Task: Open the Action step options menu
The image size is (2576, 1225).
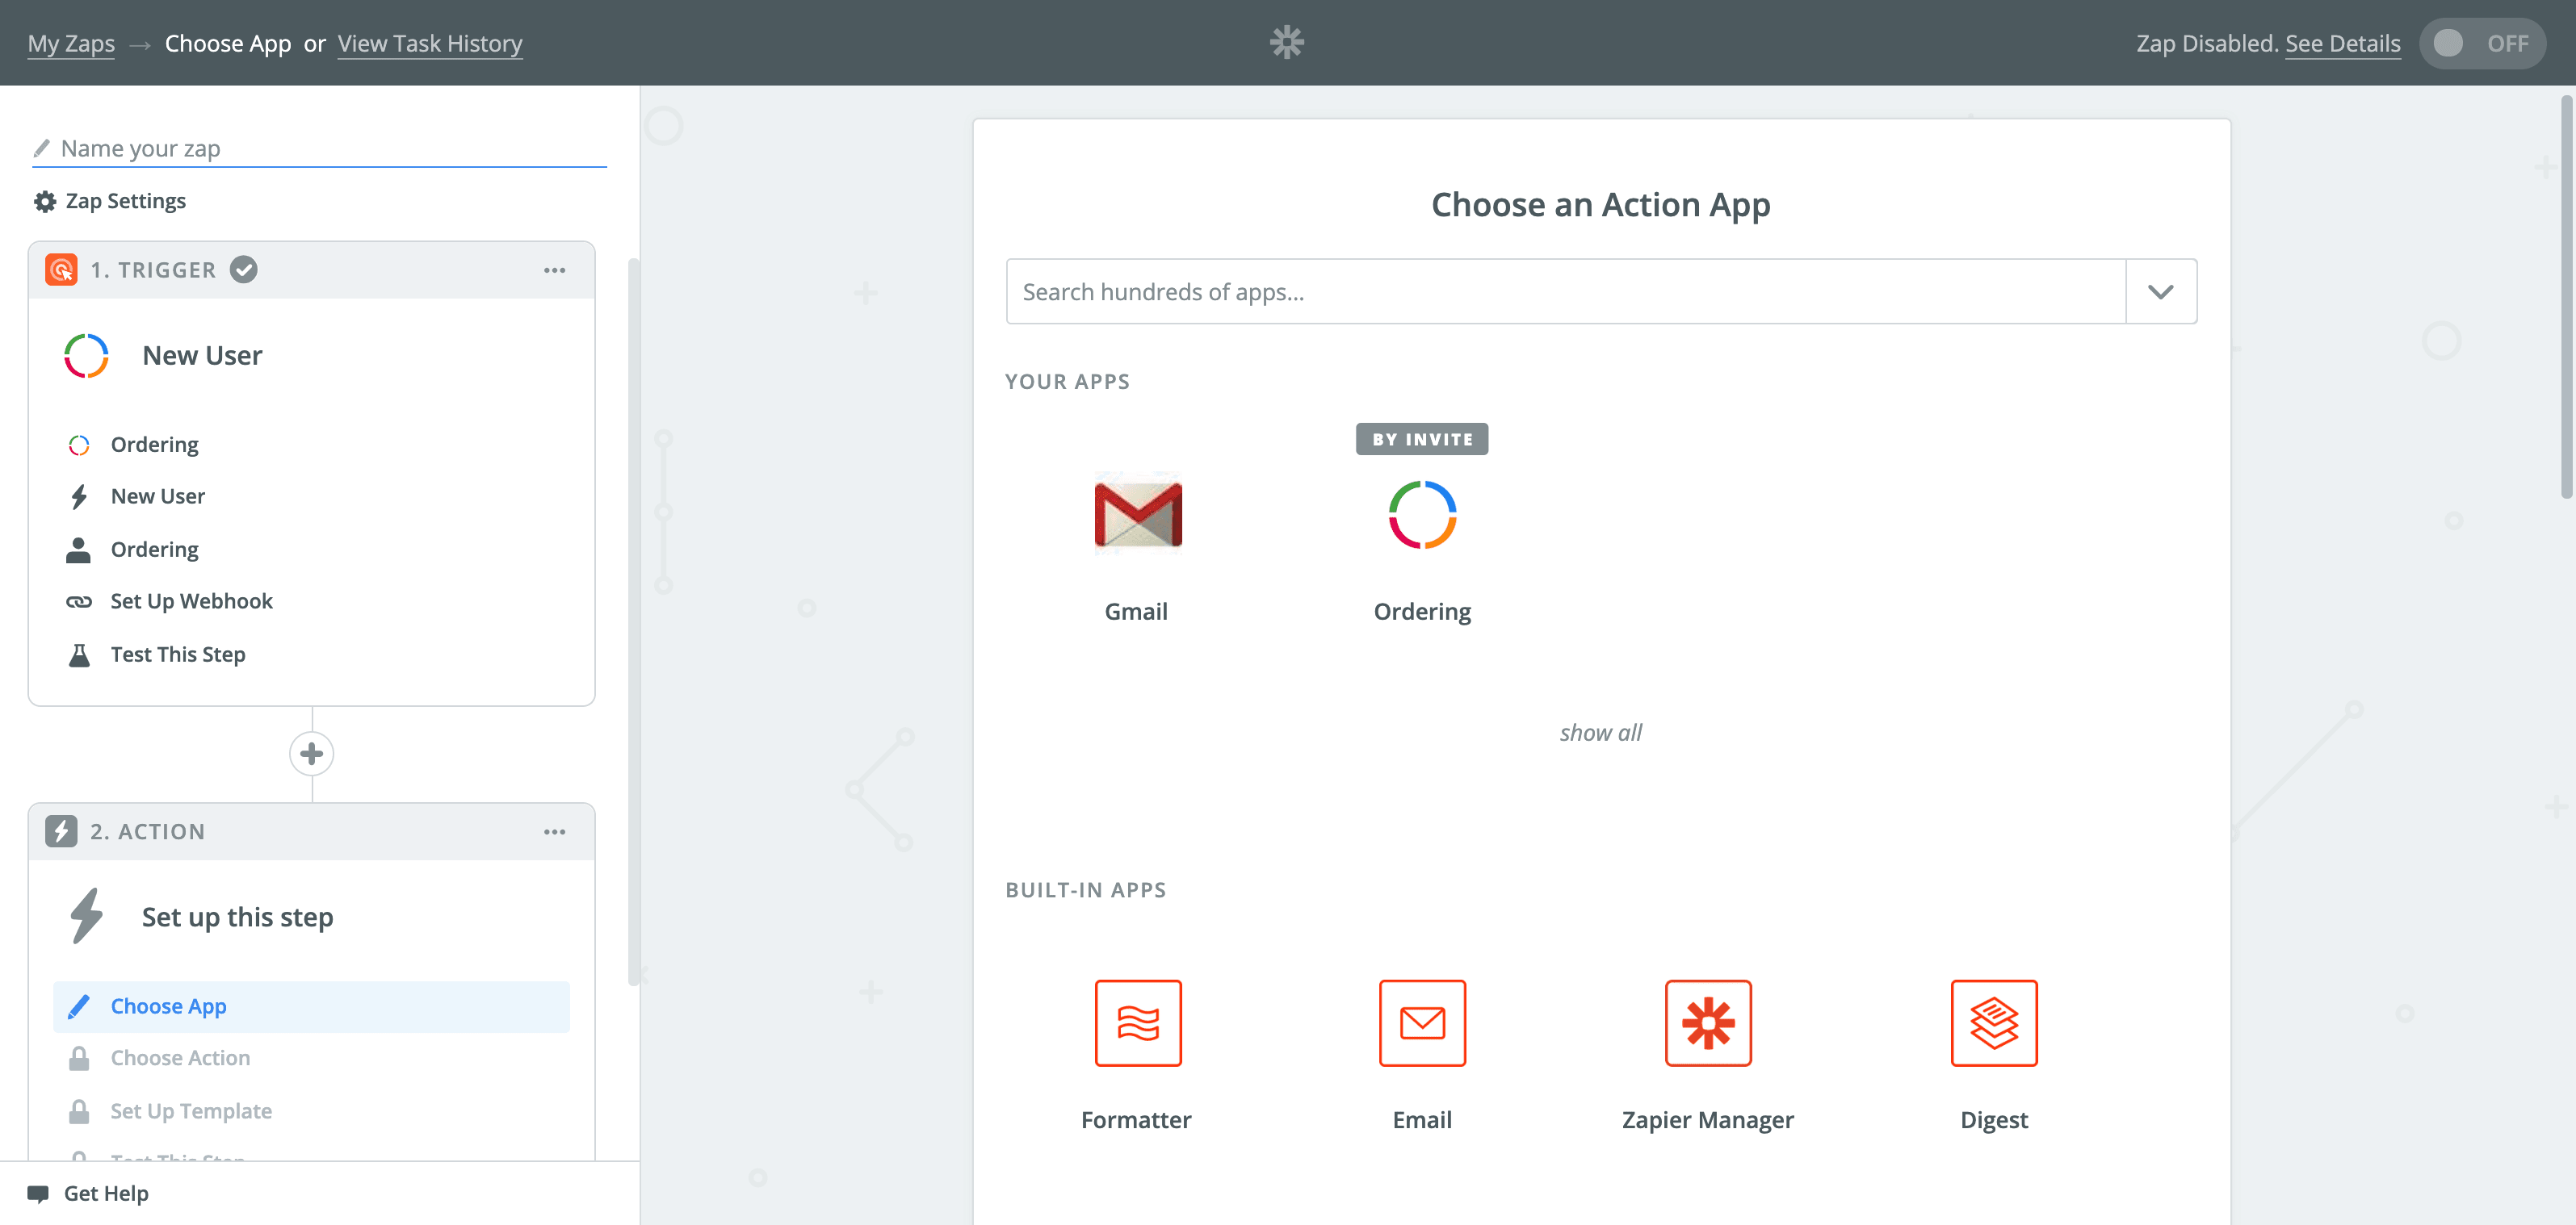Action: click(x=554, y=831)
